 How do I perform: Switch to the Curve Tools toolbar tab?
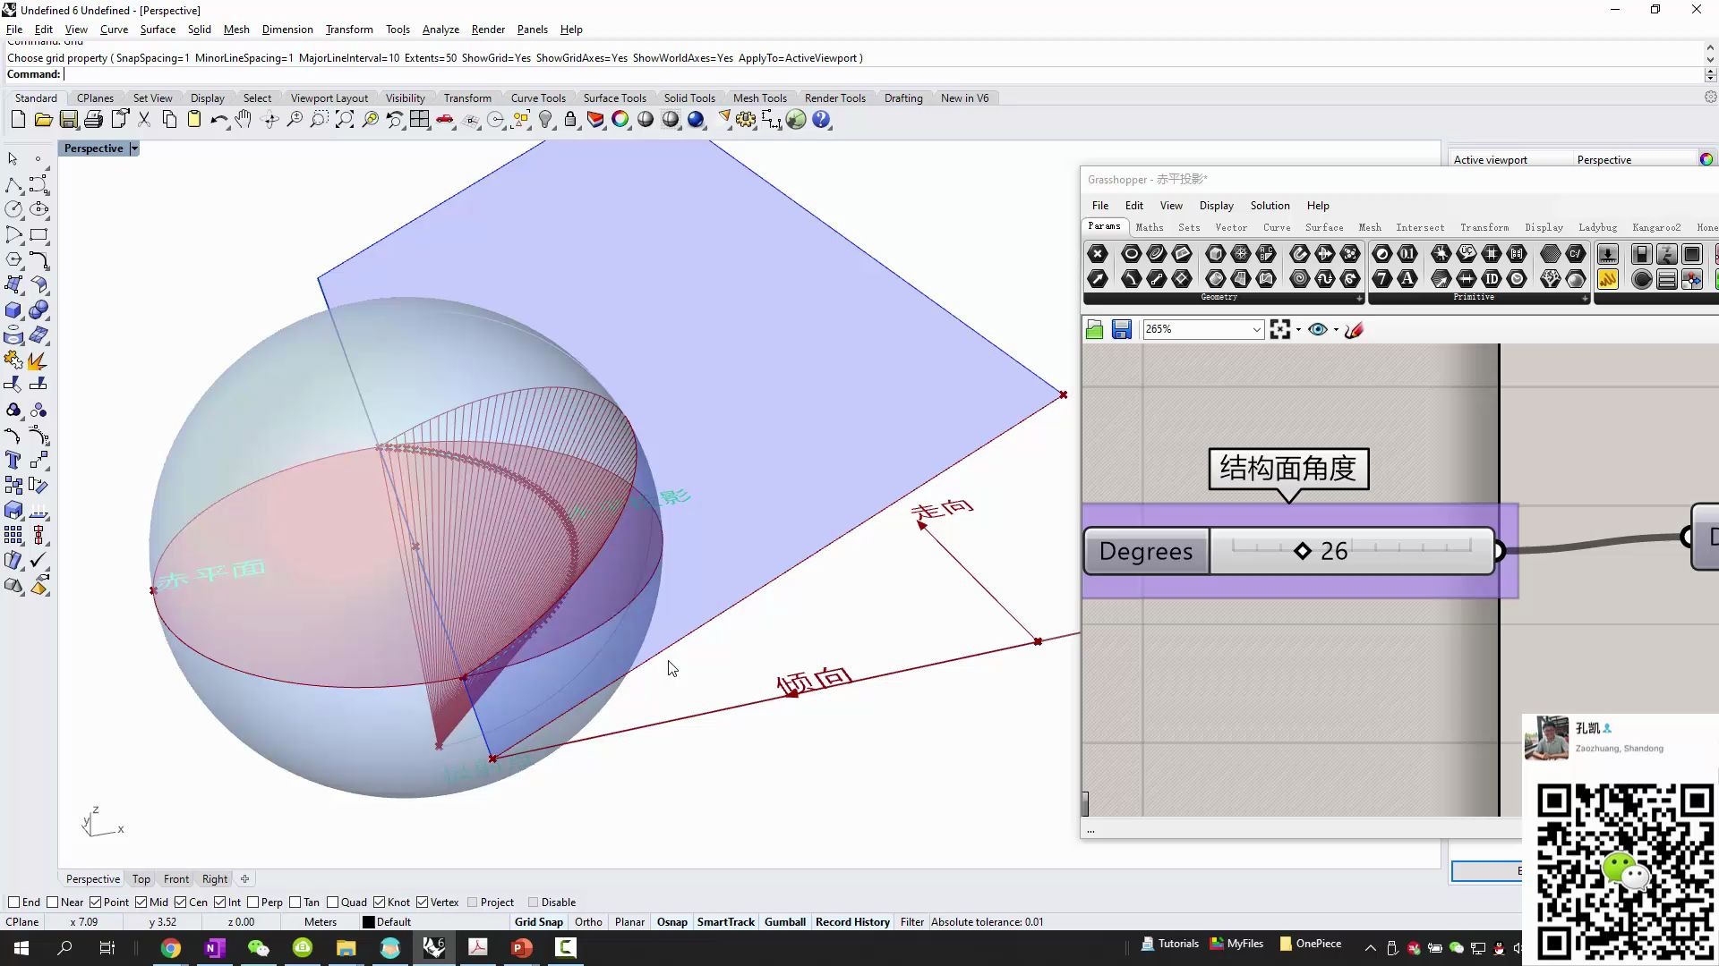[538, 98]
